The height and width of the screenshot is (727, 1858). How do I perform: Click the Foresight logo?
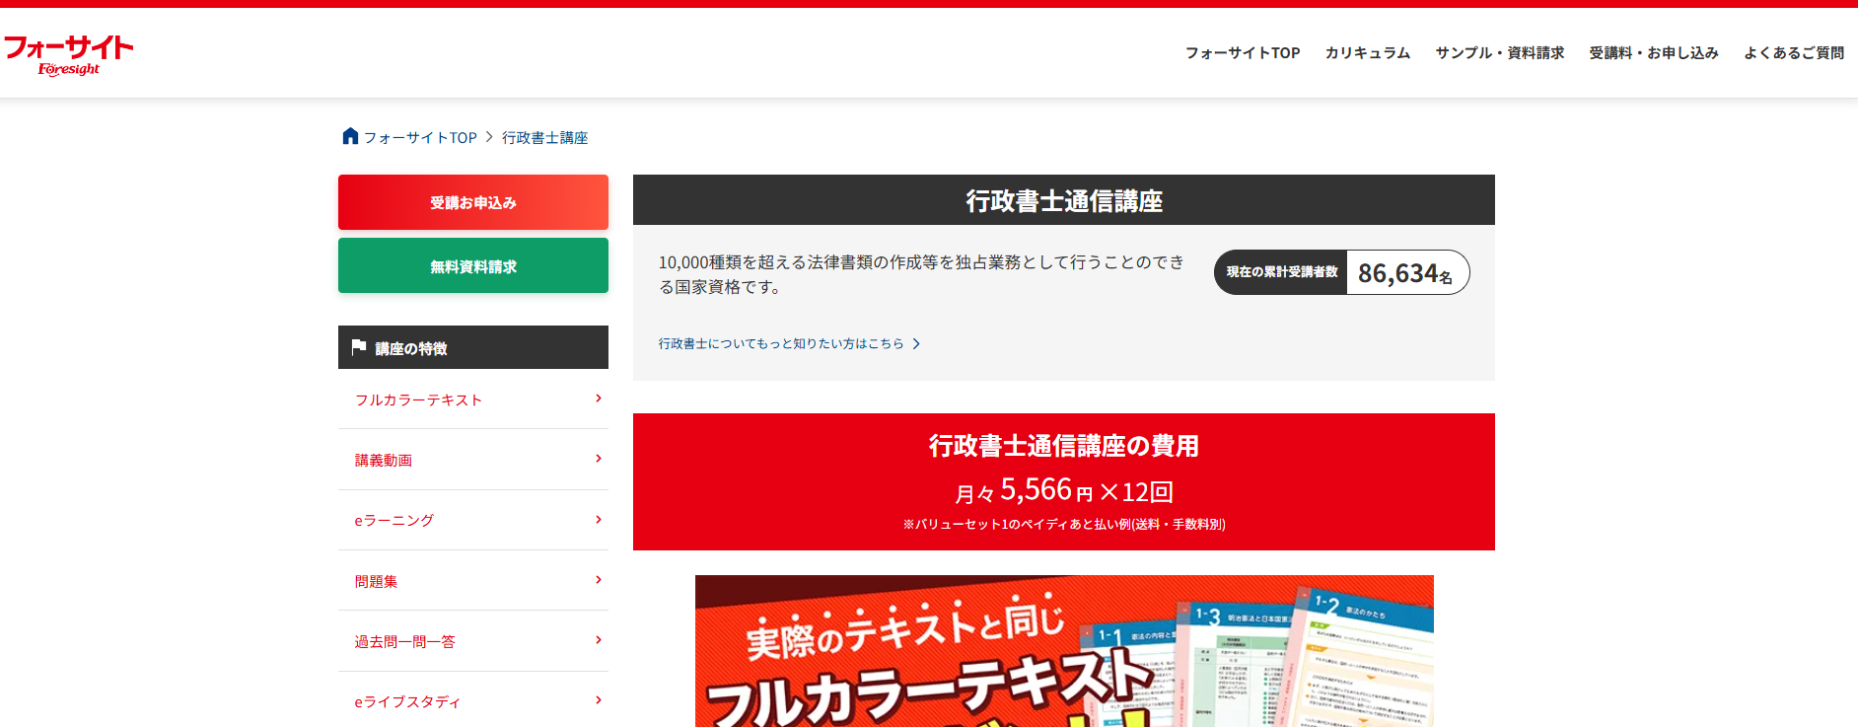tap(69, 55)
